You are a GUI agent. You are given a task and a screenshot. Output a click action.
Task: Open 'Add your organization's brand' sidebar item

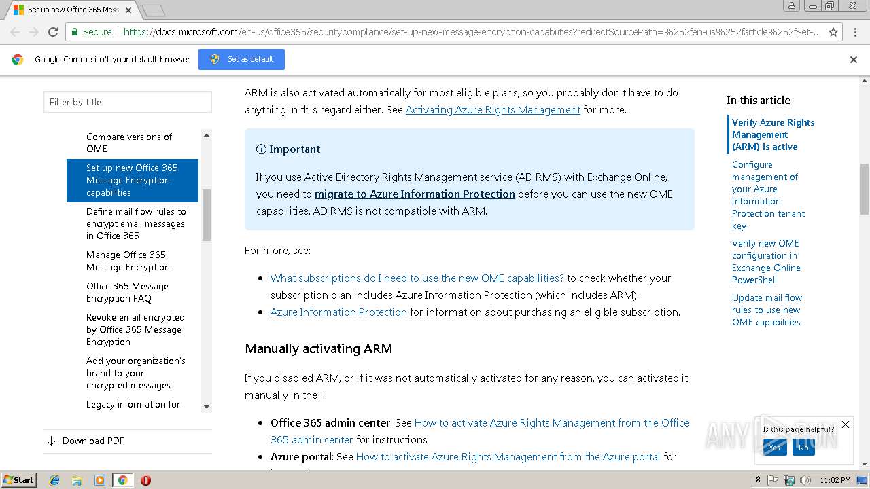point(136,373)
